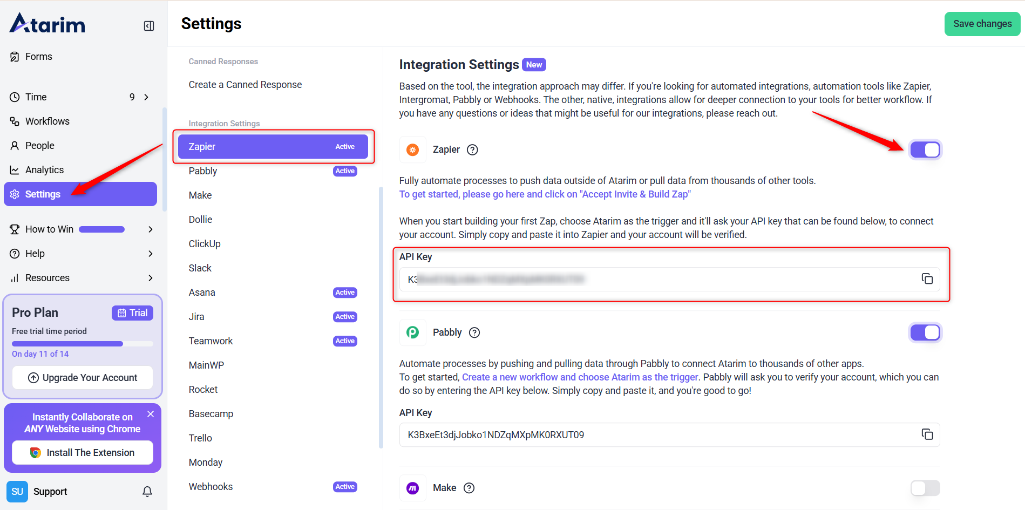Select Webhooks in Integration Settings list
Image resolution: width=1025 pixels, height=510 pixels.
[211, 487]
